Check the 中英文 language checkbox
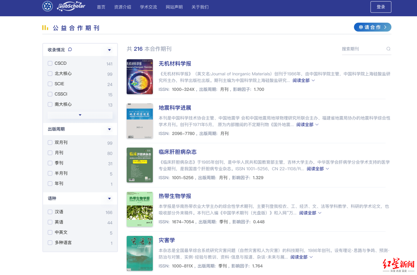The height and width of the screenshot is (275, 417). tap(50, 232)
